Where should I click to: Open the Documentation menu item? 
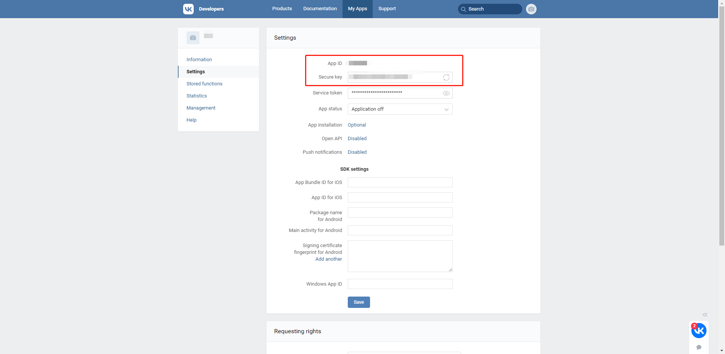tap(320, 9)
